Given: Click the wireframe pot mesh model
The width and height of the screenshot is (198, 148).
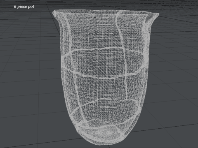Looking at the screenshot, I should 106,77.
